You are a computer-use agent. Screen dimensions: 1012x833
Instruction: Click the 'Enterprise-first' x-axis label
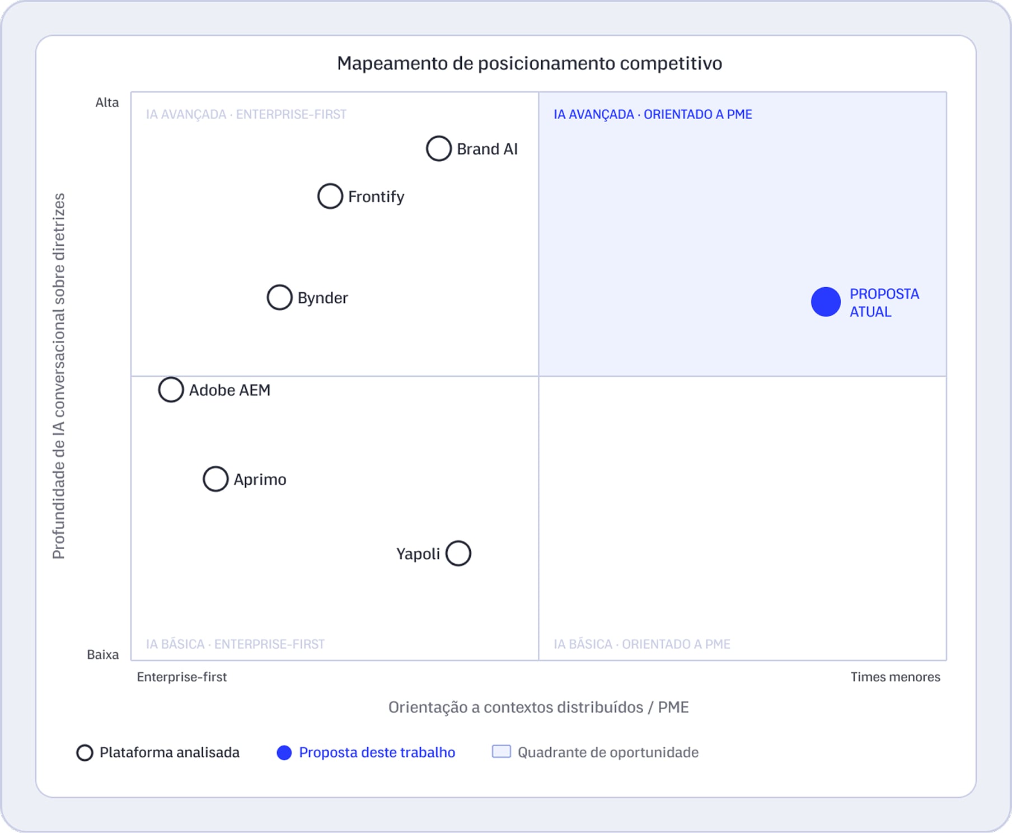click(x=182, y=677)
